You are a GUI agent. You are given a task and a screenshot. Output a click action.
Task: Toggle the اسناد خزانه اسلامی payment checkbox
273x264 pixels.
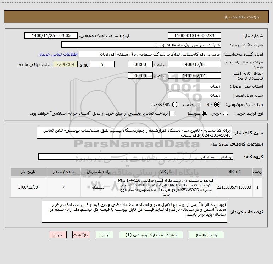(172, 113)
